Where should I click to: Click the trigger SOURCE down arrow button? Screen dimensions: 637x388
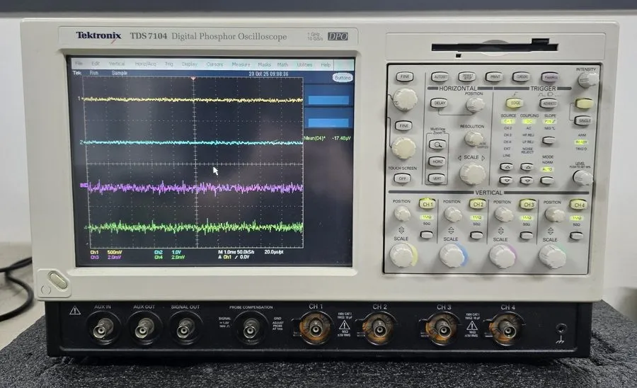click(506, 180)
